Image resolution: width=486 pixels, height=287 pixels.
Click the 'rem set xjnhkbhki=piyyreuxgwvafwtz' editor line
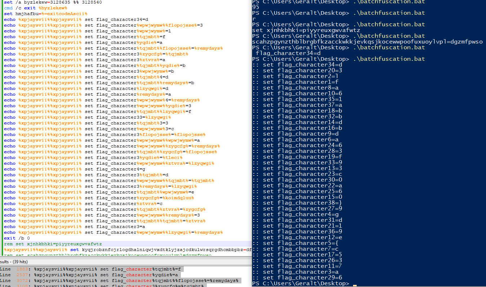[x=53, y=244]
